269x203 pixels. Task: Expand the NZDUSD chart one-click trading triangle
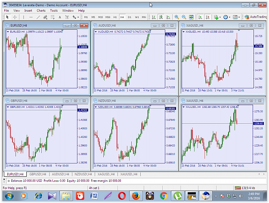pyautogui.click(x=96, y=107)
